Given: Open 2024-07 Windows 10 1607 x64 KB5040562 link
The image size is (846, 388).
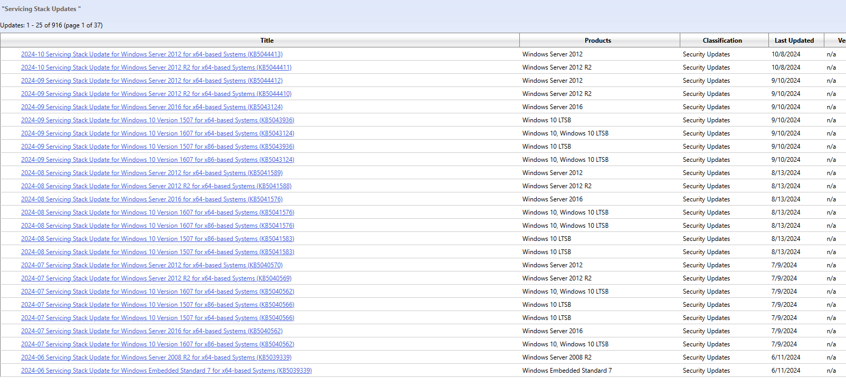Looking at the screenshot, I should pos(158,292).
